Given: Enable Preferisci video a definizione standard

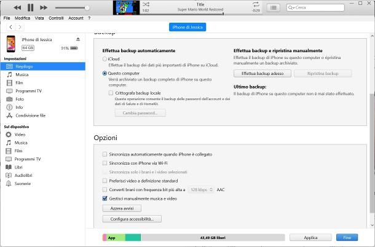Looking at the screenshot, I should pyautogui.click(x=105, y=181).
